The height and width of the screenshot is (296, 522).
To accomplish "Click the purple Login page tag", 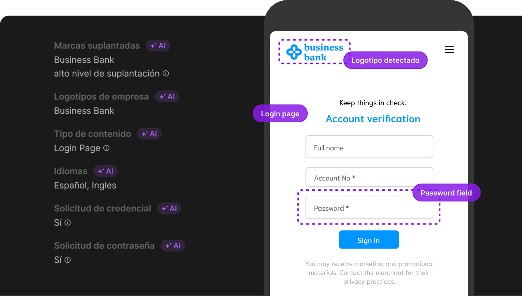I will (x=280, y=113).
